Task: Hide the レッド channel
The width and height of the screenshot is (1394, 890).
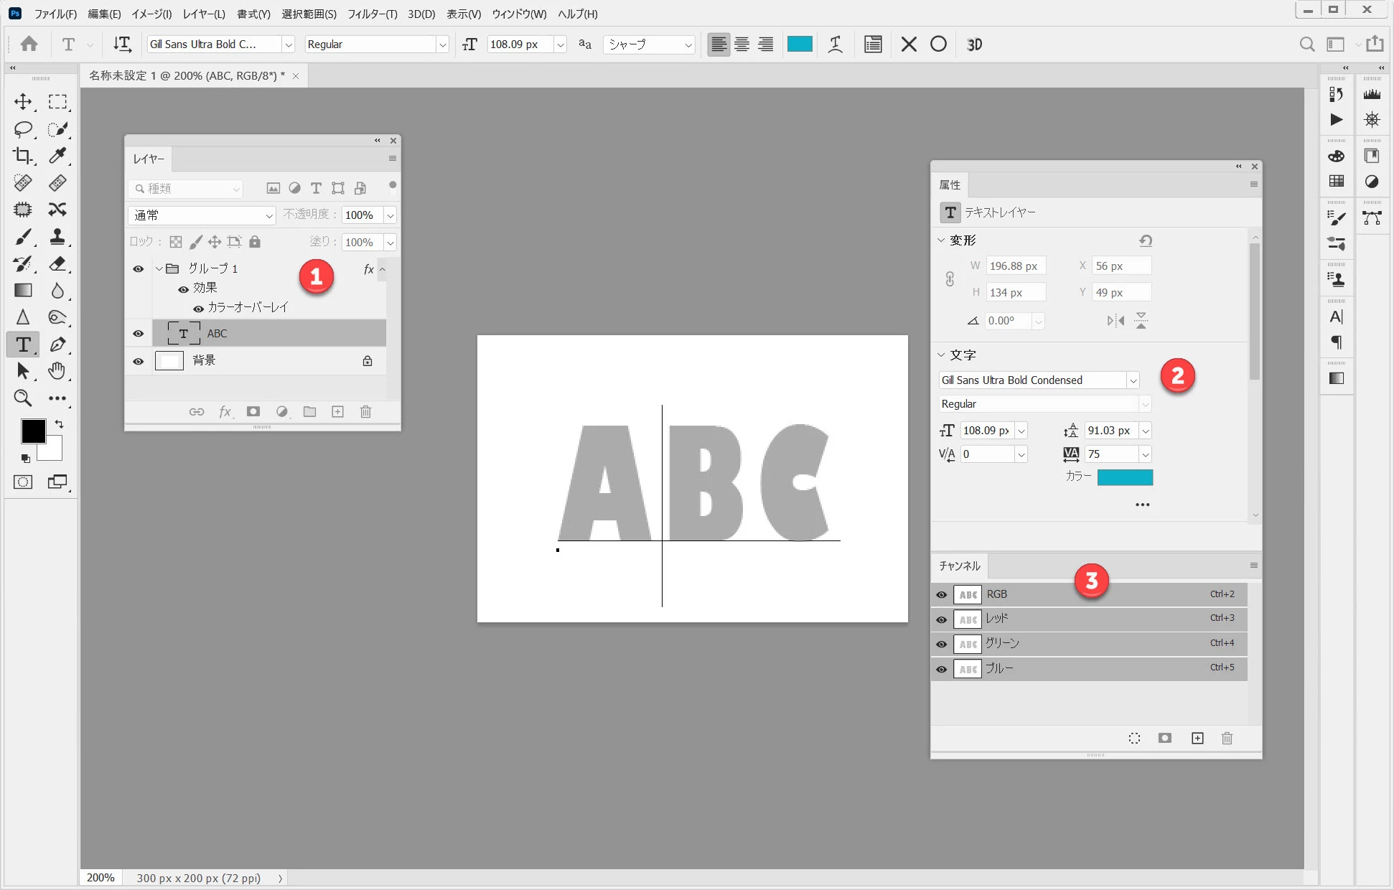Action: click(x=942, y=619)
